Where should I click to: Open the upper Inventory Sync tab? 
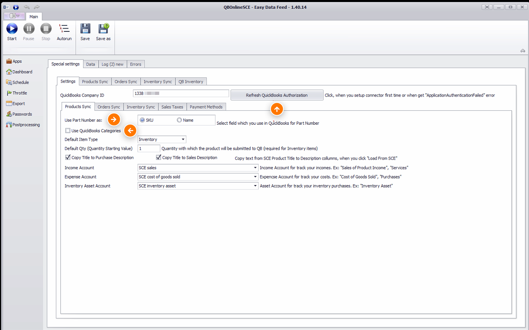coord(158,82)
